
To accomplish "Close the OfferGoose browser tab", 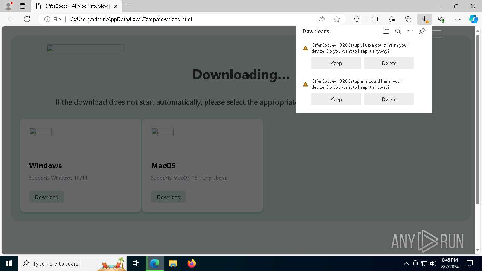I will 116,6.
